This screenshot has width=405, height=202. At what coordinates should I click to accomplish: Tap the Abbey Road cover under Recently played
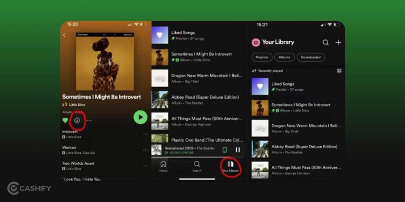click(260, 149)
